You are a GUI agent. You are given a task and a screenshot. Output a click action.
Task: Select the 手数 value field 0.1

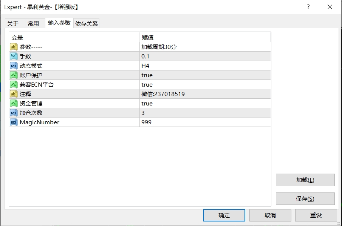[x=204, y=56]
